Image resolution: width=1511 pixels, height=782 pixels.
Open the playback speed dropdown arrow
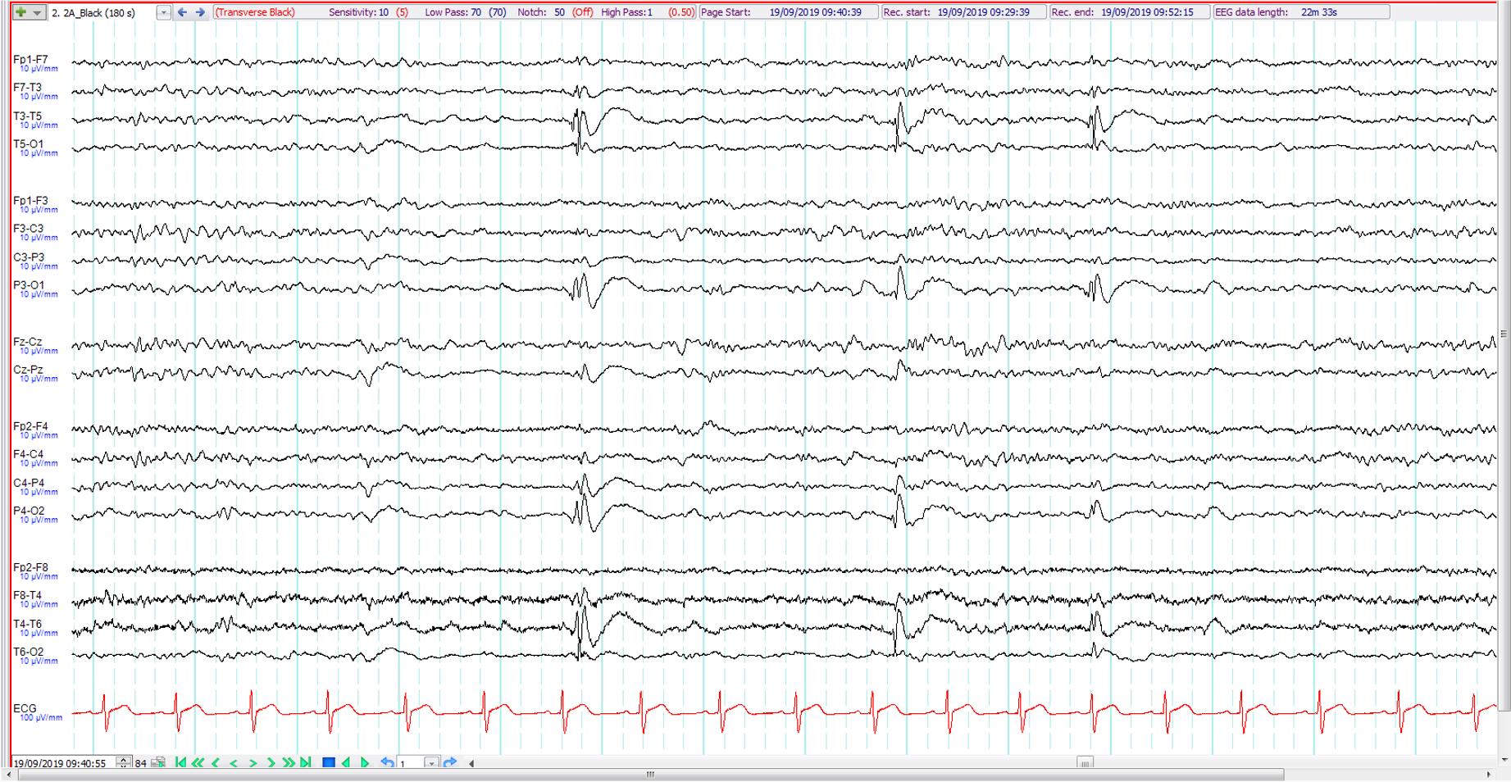tap(431, 763)
